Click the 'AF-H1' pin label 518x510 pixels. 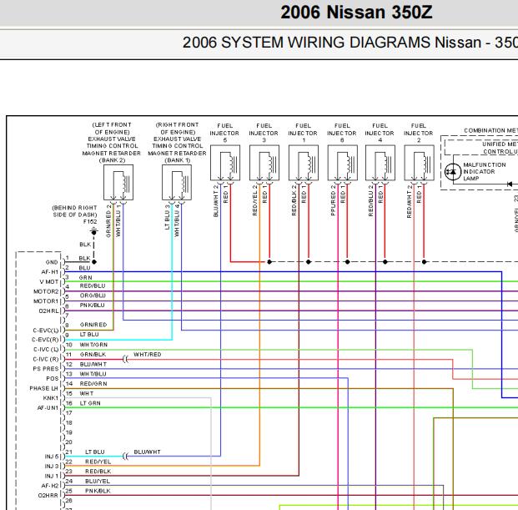49,272
